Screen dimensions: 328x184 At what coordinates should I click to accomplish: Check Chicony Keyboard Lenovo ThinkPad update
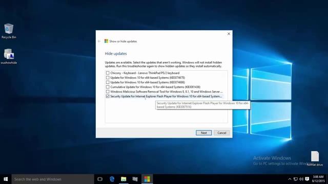pos(108,73)
